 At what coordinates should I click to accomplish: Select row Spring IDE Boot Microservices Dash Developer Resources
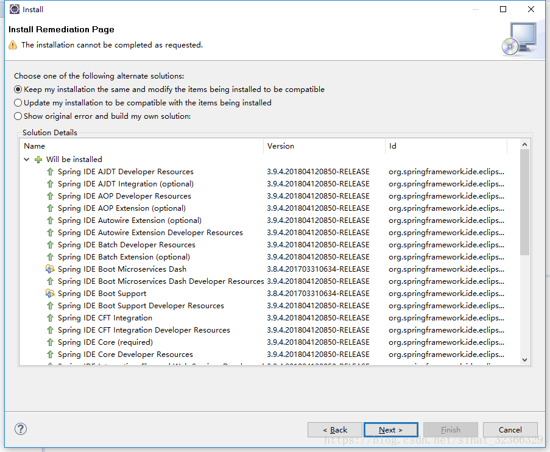coord(269,281)
